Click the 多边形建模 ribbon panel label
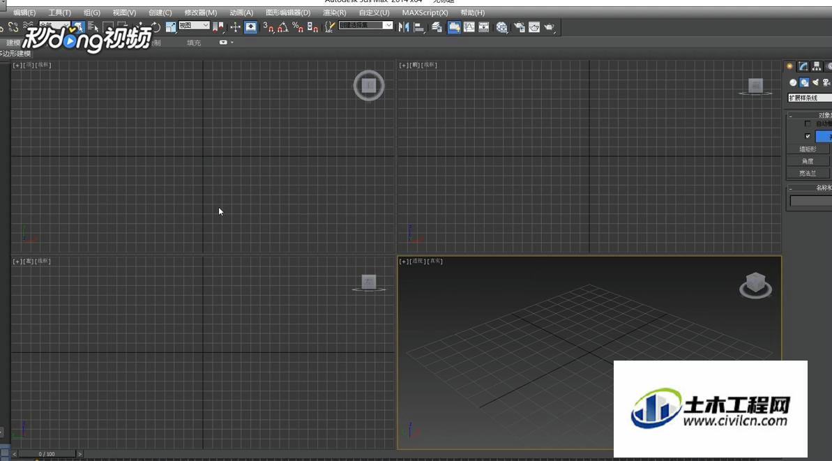Image resolution: width=832 pixels, height=461 pixels. [x=16, y=54]
